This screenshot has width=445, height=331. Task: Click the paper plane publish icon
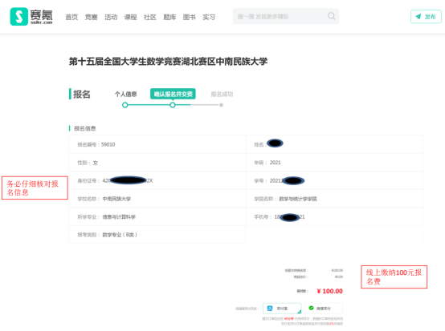tap(418, 16)
